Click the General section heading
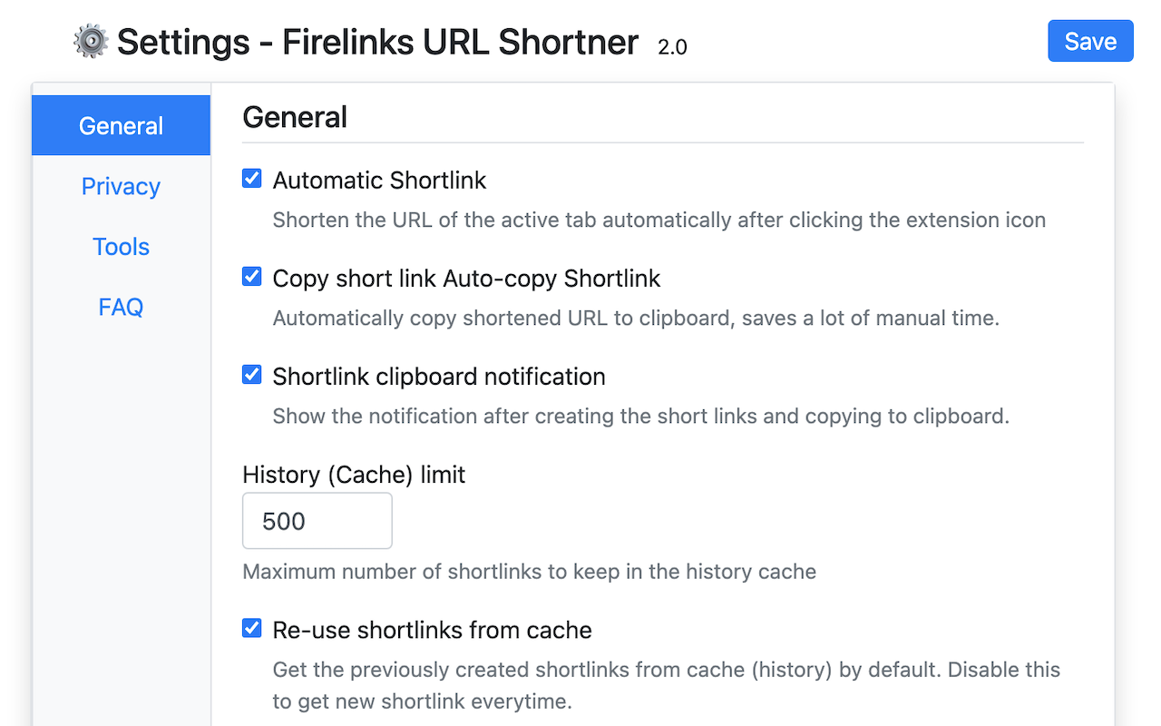Screen dimensions: 1161x726 (294, 117)
